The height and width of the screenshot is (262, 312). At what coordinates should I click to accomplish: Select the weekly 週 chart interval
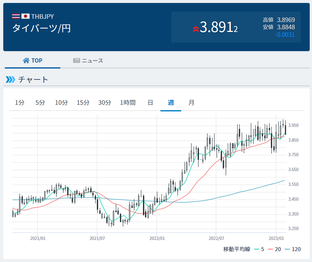tap(171, 102)
